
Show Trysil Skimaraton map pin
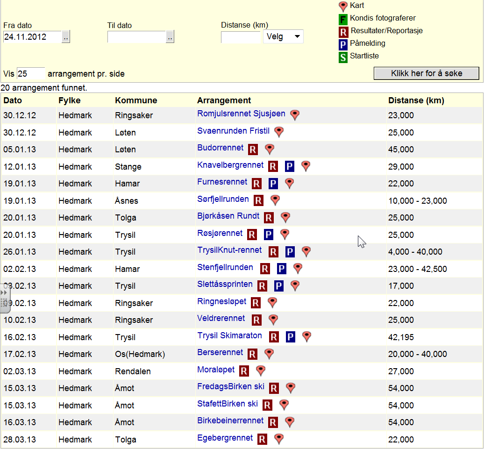(306, 336)
